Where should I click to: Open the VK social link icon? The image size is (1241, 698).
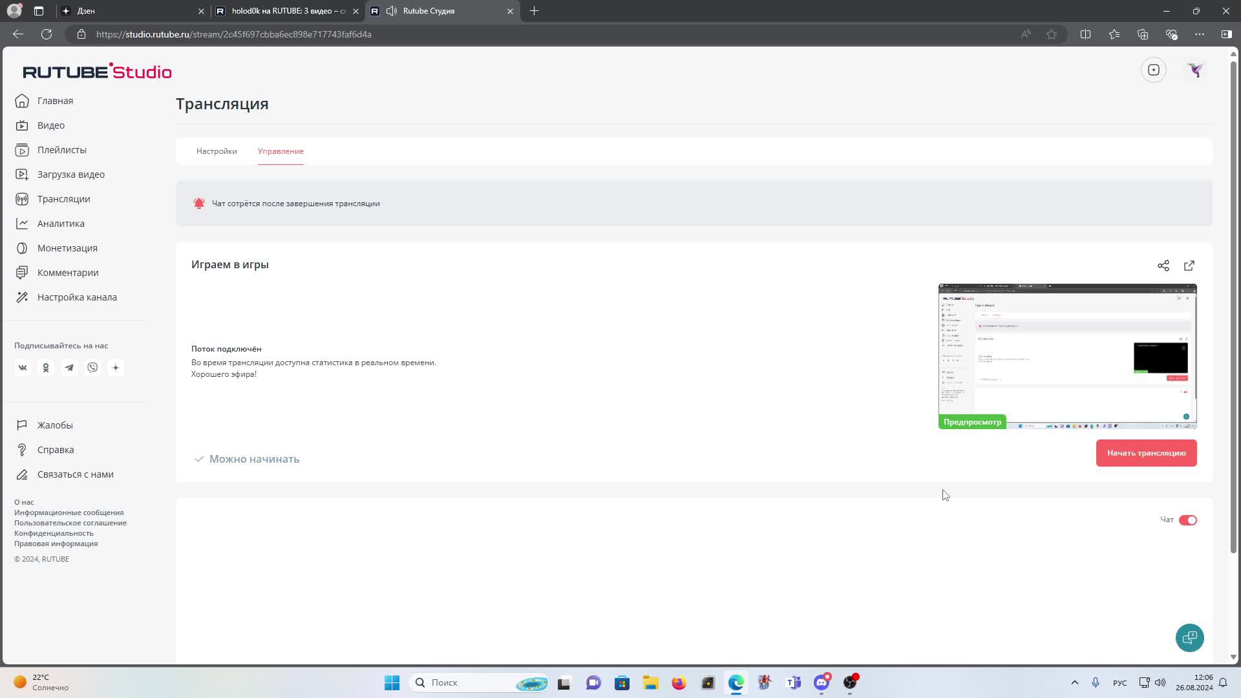point(23,368)
